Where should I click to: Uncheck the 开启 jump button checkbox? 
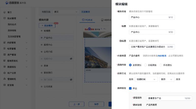pos(130,88)
